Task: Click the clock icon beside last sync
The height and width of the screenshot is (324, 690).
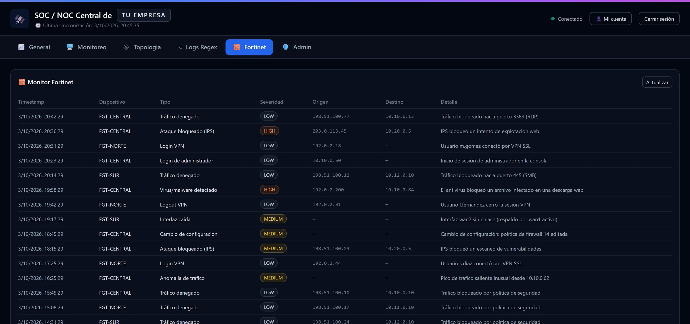Action: pos(38,25)
